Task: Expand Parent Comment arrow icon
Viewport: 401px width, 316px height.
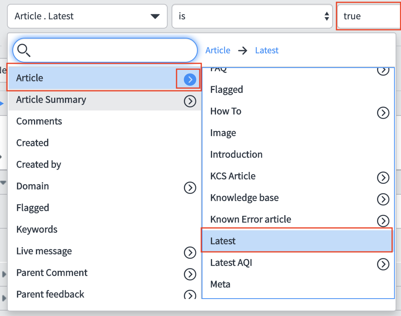Action: 190,274
